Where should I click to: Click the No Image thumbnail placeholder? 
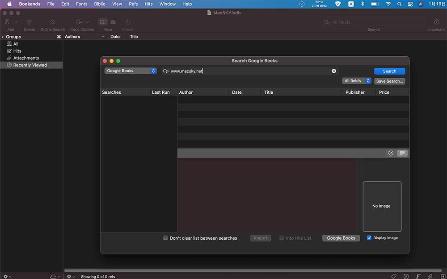[x=382, y=206]
